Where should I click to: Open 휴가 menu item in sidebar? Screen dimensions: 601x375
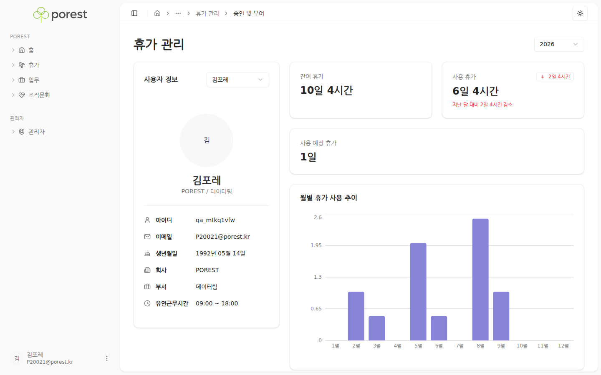pos(60,65)
